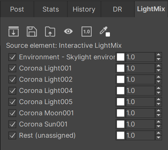Viewport: 168px width, 150px height.
Task: Open the Corona Light004 color swatch
Action: pos(121,91)
